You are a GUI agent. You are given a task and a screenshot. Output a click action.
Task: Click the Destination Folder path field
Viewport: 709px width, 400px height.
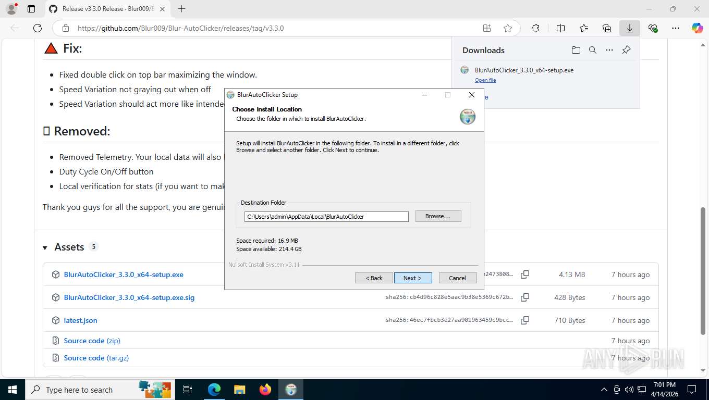[x=326, y=217]
